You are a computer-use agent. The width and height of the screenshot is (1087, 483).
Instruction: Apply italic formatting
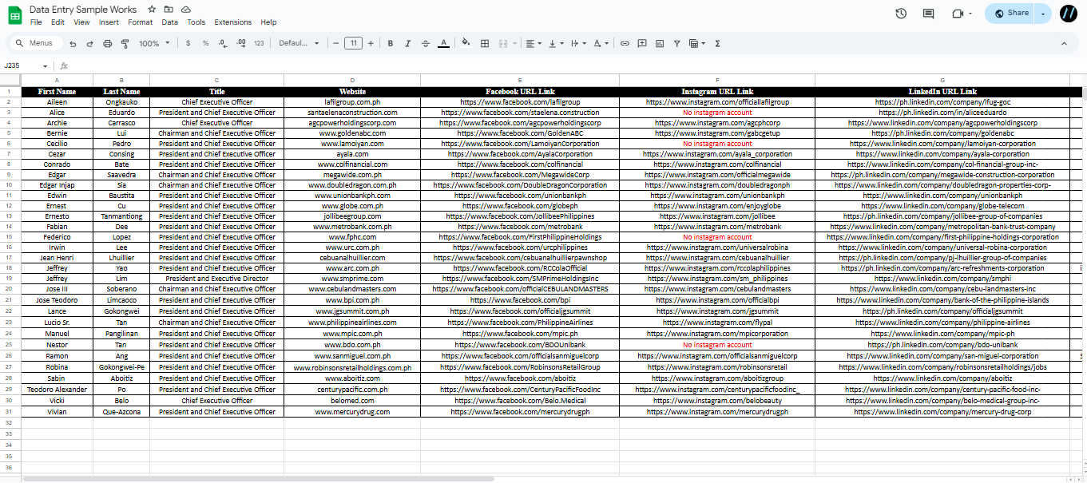pos(408,43)
